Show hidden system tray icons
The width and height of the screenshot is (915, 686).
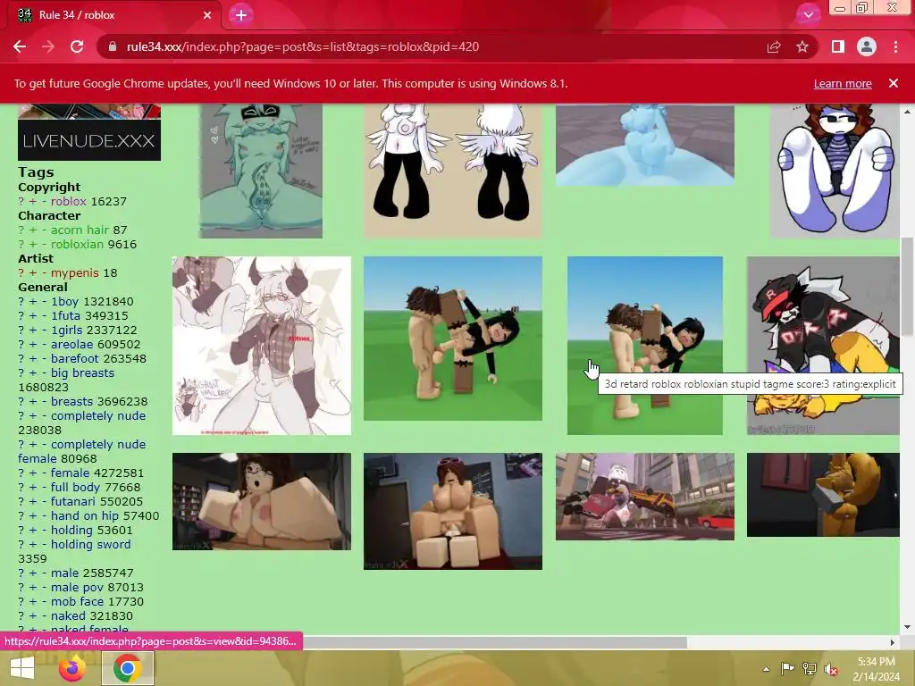pyautogui.click(x=766, y=669)
